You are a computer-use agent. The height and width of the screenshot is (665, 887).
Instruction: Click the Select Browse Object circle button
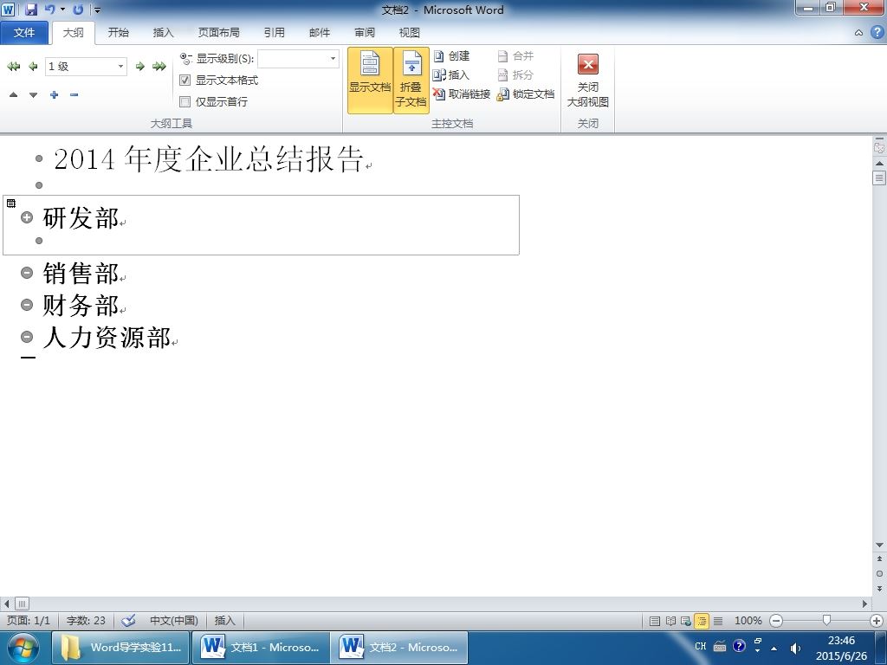tap(879, 573)
